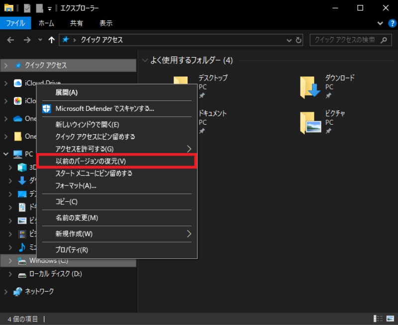Choose 名前の変更(M) from the menu
This screenshot has width=398, height=325.
(117, 218)
